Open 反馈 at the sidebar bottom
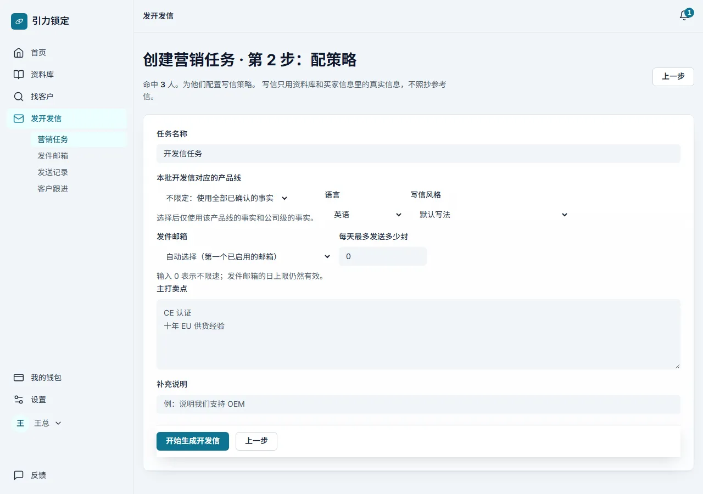Screen dimensions: 703x494 [66, 475]
